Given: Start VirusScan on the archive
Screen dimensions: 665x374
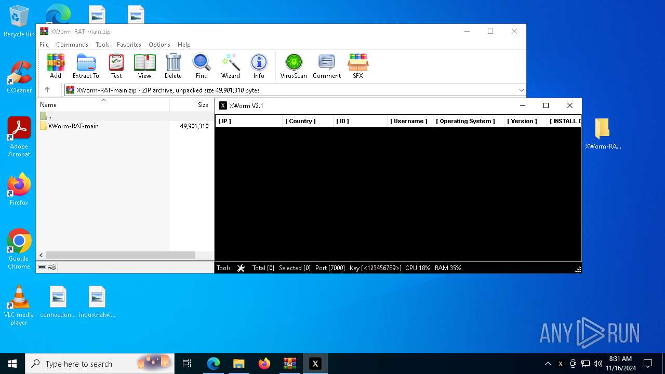Looking at the screenshot, I should pyautogui.click(x=294, y=66).
